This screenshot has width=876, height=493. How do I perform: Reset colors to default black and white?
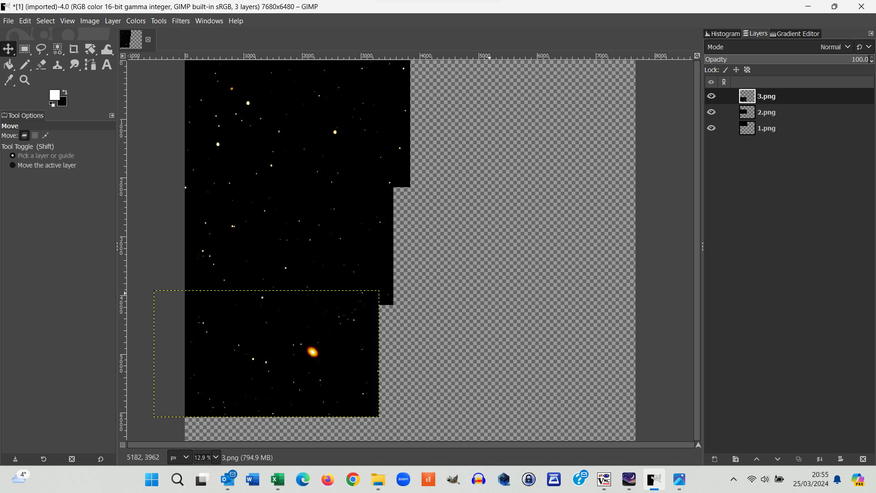pos(52,105)
